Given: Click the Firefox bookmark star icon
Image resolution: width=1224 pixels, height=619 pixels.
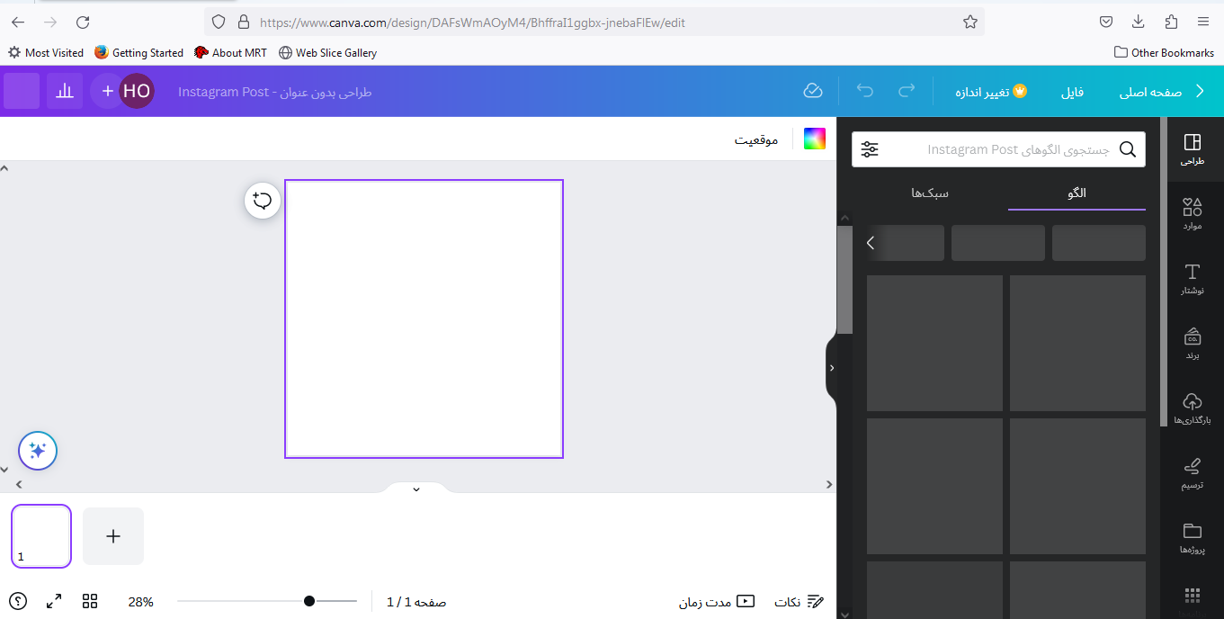Looking at the screenshot, I should pyautogui.click(x=969, y=22).
